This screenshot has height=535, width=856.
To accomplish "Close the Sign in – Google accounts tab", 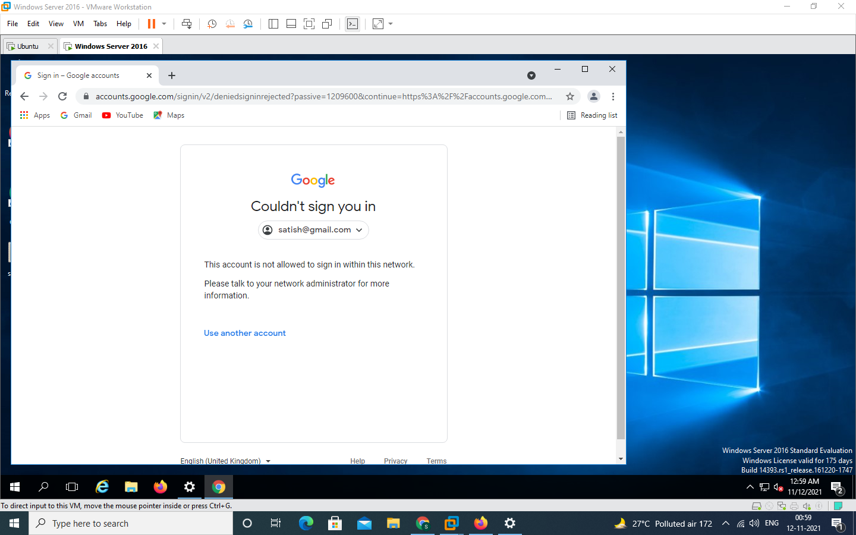I will point(149,75).
